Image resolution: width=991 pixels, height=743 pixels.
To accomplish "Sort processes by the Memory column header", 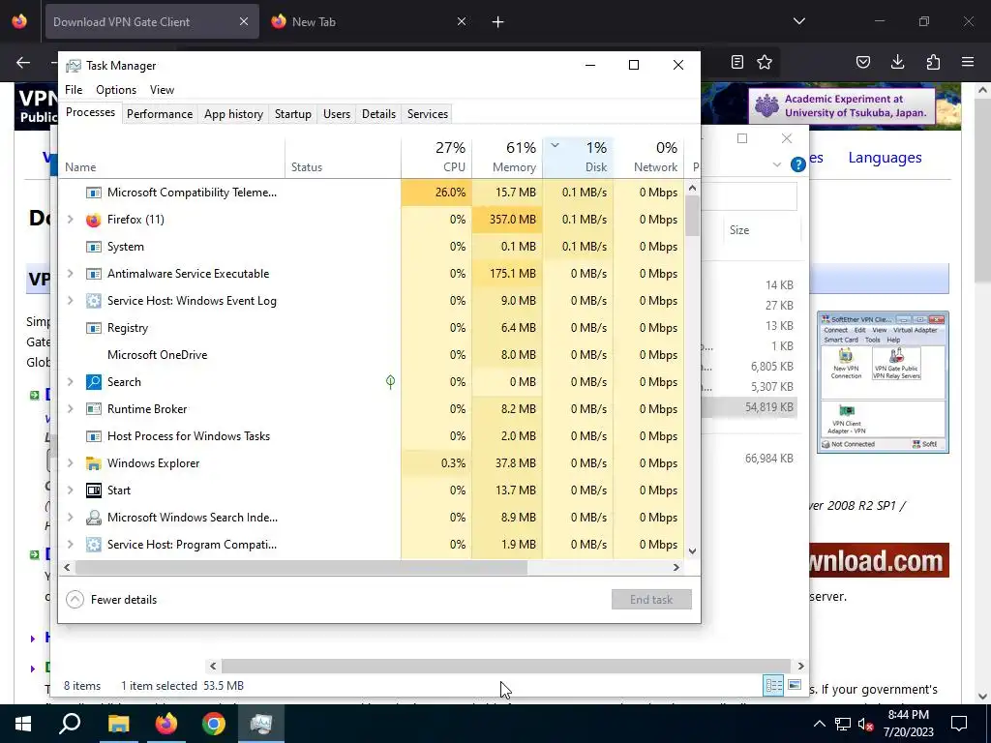I will point(507,157).
